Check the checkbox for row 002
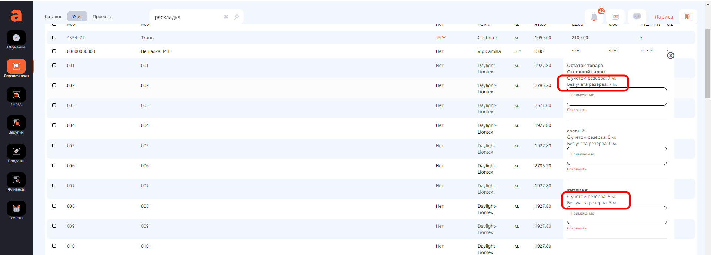Screen dimensions: 711x255 click(x=54, y=85)
